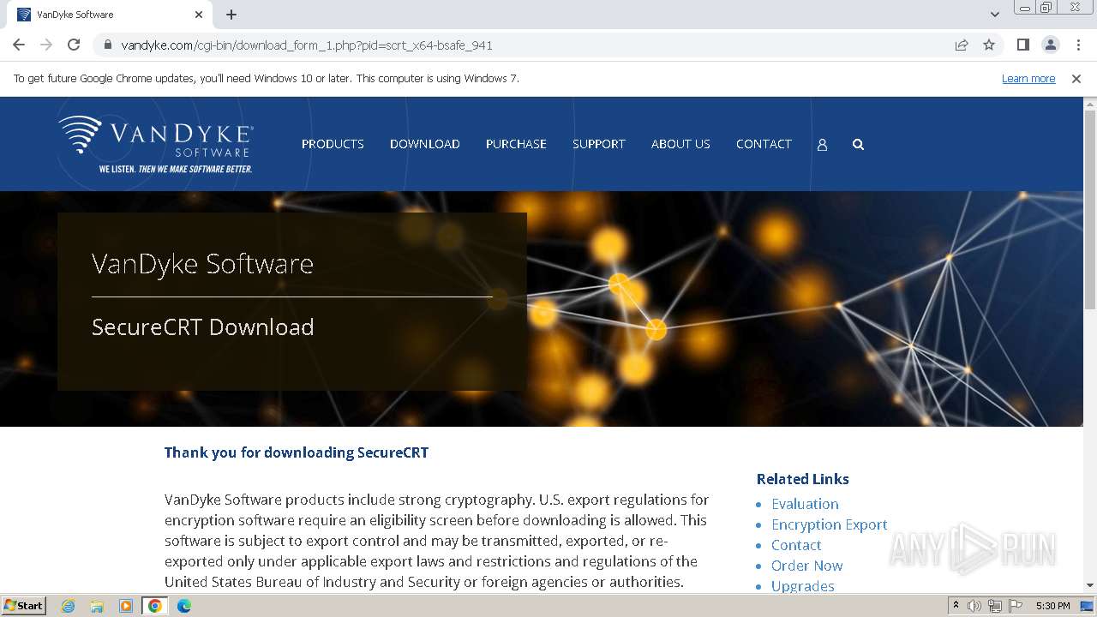Open the tab search dropdown chevron

point(994,15)
